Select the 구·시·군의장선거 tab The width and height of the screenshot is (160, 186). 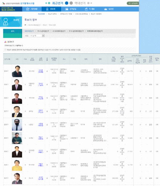pyautogui.click(x=43, y=31)
